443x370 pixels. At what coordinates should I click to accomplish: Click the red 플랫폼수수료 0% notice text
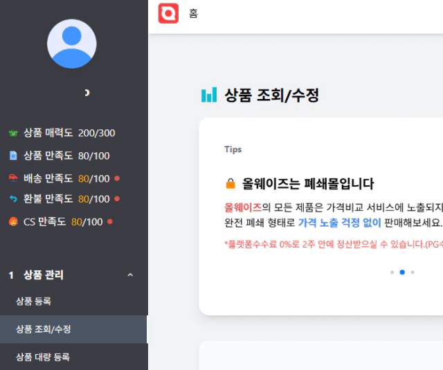click(334, 244)
